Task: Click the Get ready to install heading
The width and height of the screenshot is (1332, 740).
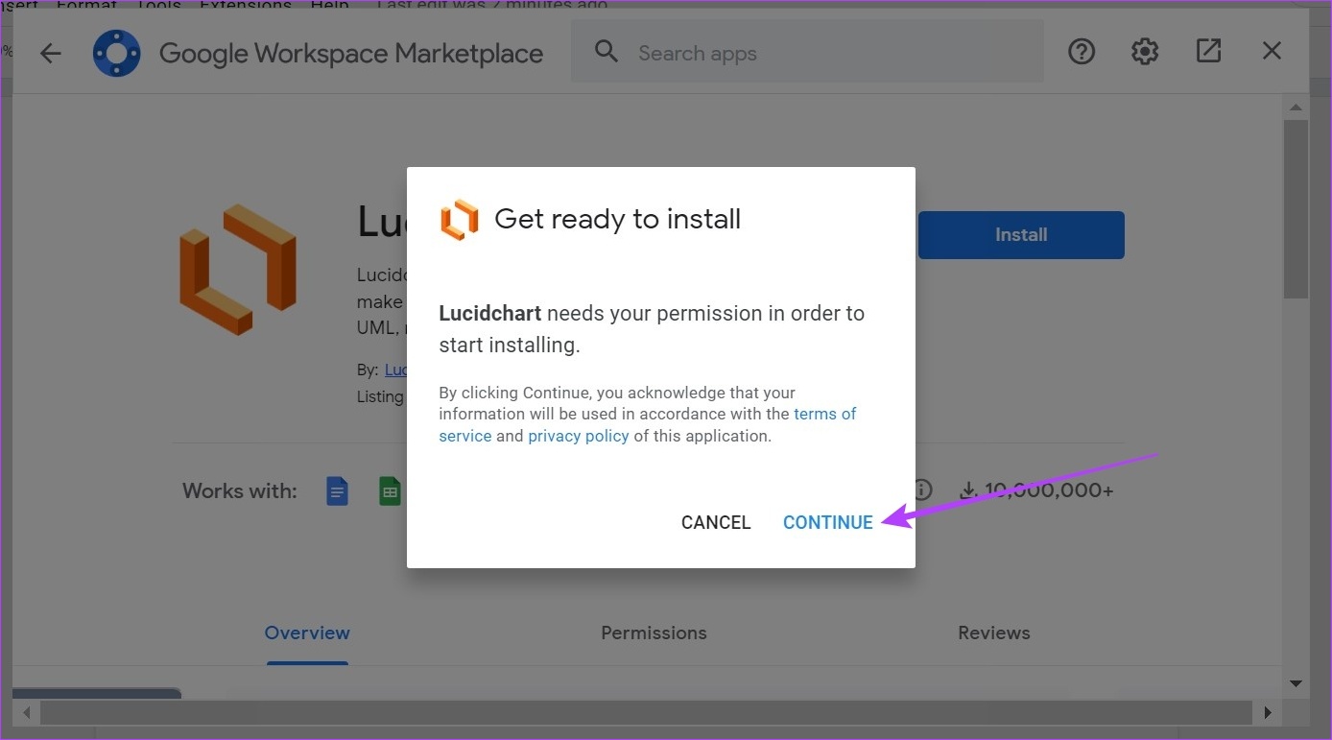Action: [x=617, y=219]
